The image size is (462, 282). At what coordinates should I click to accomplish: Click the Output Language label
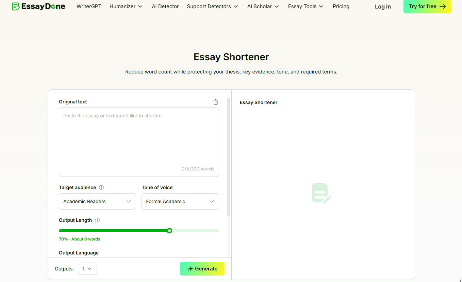(x=79, y=253)
